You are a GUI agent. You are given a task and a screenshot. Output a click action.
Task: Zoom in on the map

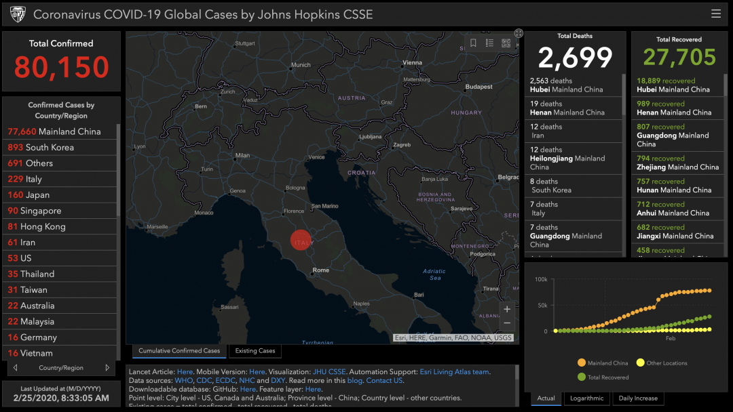click(507, 309)
